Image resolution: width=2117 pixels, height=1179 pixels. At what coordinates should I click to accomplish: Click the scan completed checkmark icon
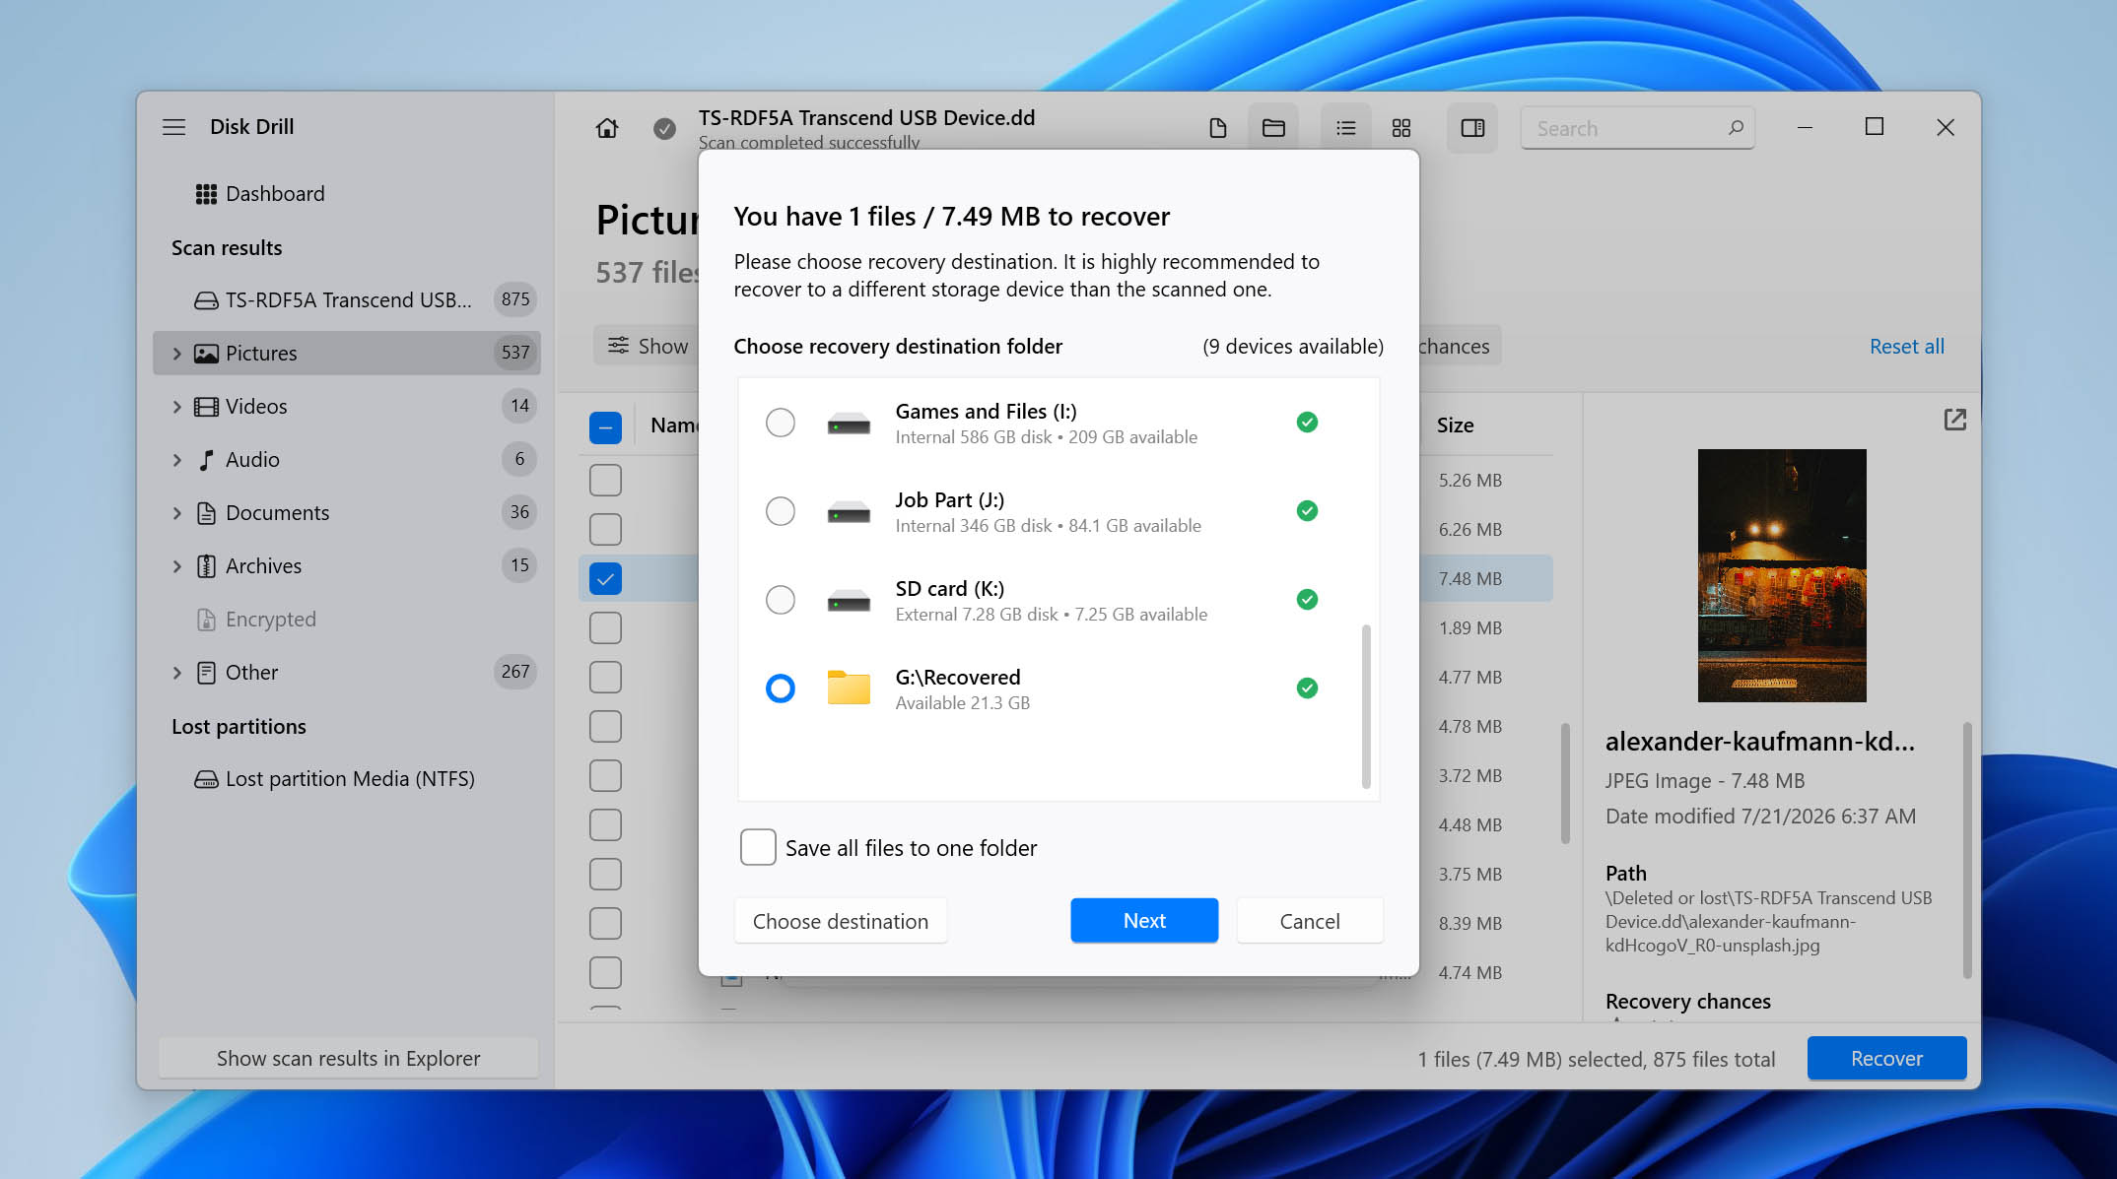[x=665, y=128]
